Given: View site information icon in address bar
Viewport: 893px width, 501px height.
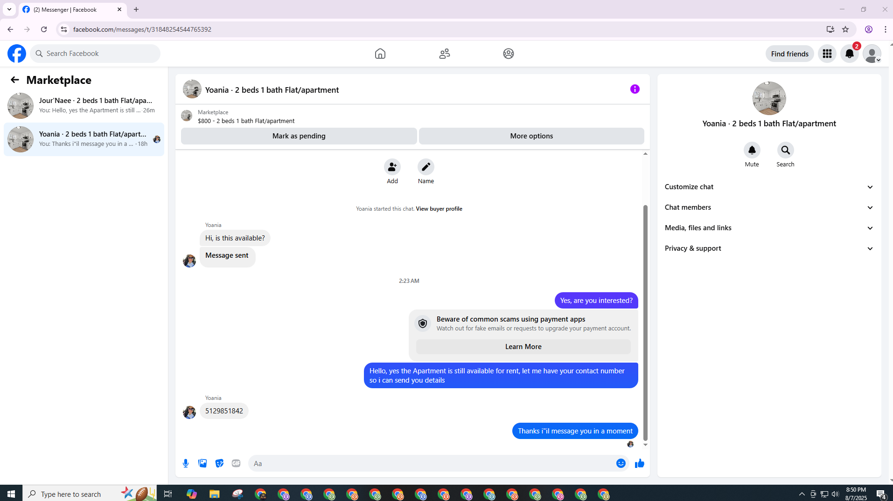Looking at the screenshot, I should point(64,29).
